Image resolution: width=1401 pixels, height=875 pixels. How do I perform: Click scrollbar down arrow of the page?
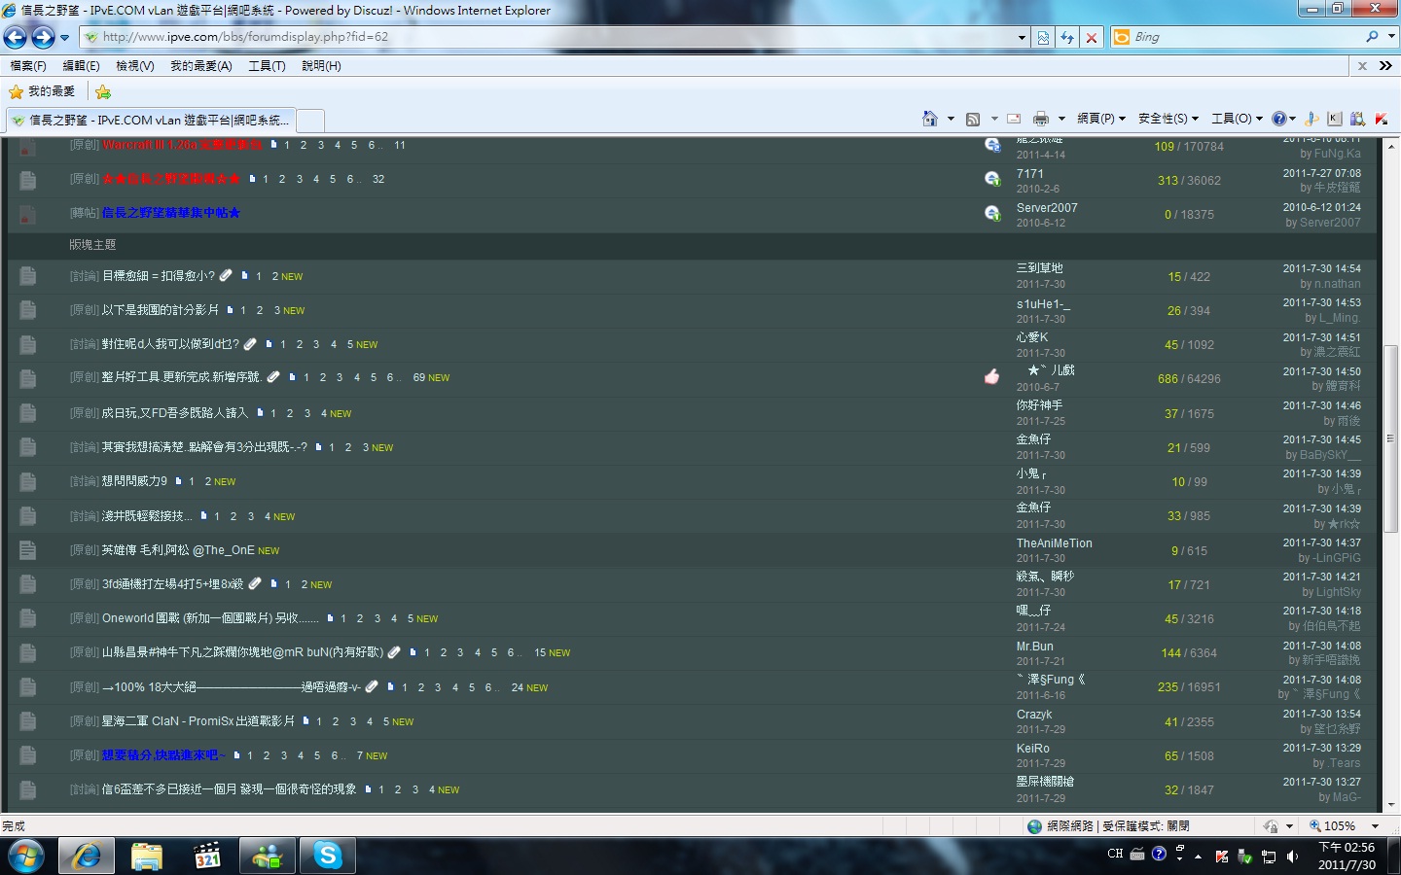click(x=1391, y=805)
